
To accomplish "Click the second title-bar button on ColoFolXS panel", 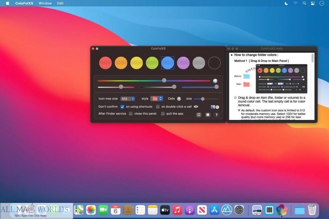I will 97,48.
